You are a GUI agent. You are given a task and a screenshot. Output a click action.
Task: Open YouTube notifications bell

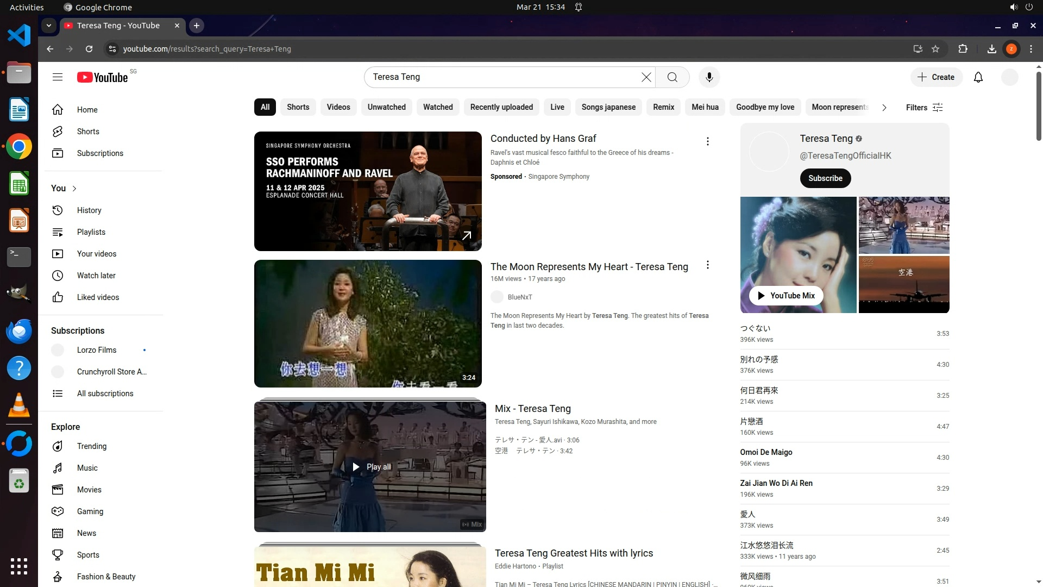978,77
